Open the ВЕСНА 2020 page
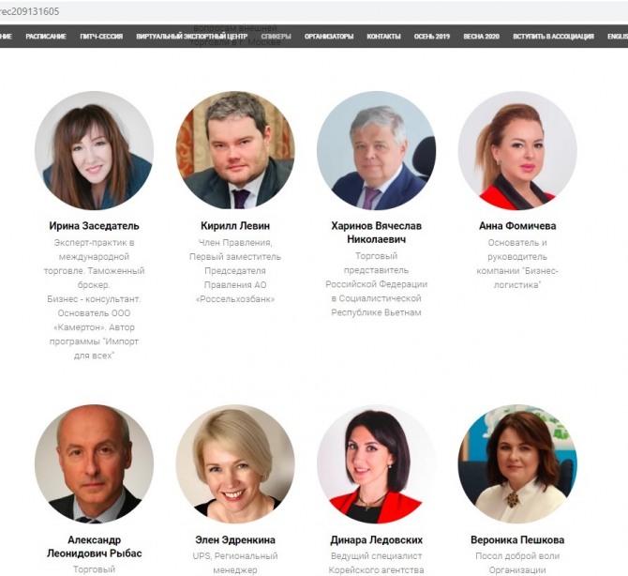628x576 pixels. coord(482,37)
